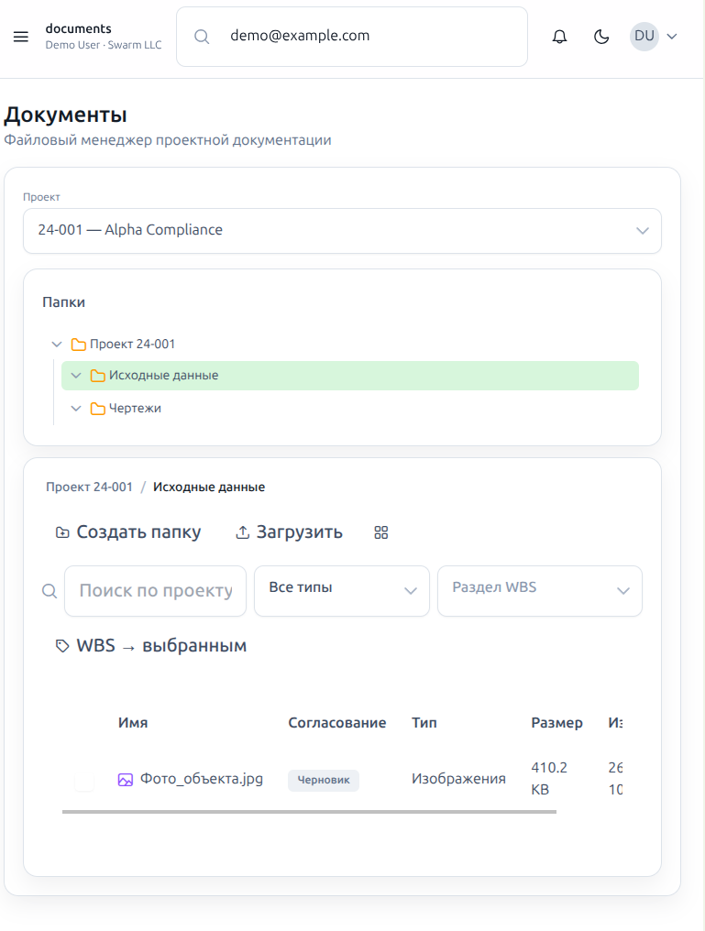Tick the checkbox on the Фото_объекта.jpg row

pos(83,778)
